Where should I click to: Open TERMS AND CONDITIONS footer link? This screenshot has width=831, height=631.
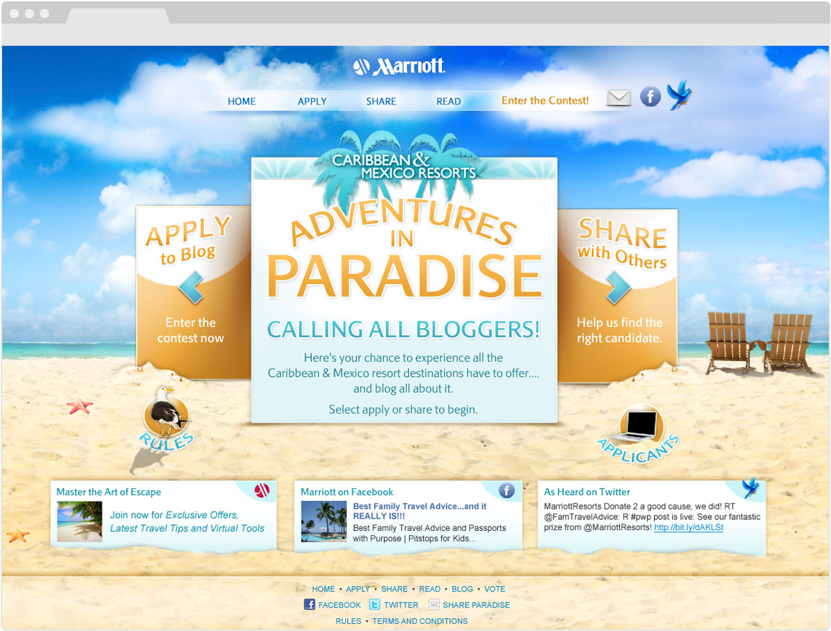(420, 621)
